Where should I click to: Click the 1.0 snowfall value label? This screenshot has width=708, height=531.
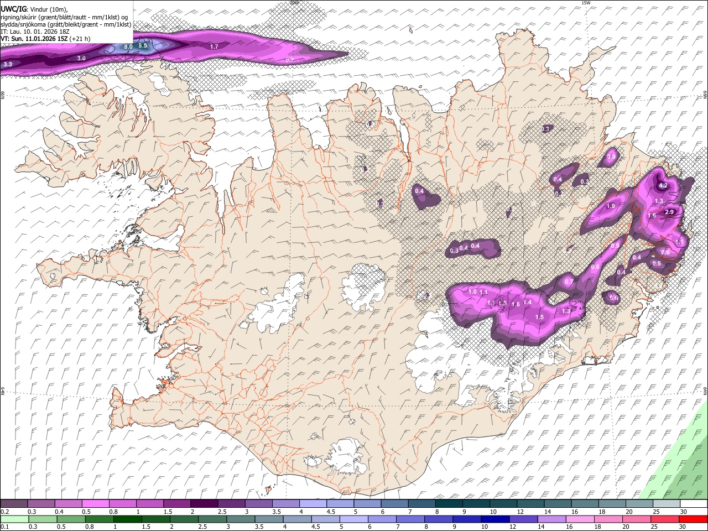pyautogui.click(x=472, y=291)
